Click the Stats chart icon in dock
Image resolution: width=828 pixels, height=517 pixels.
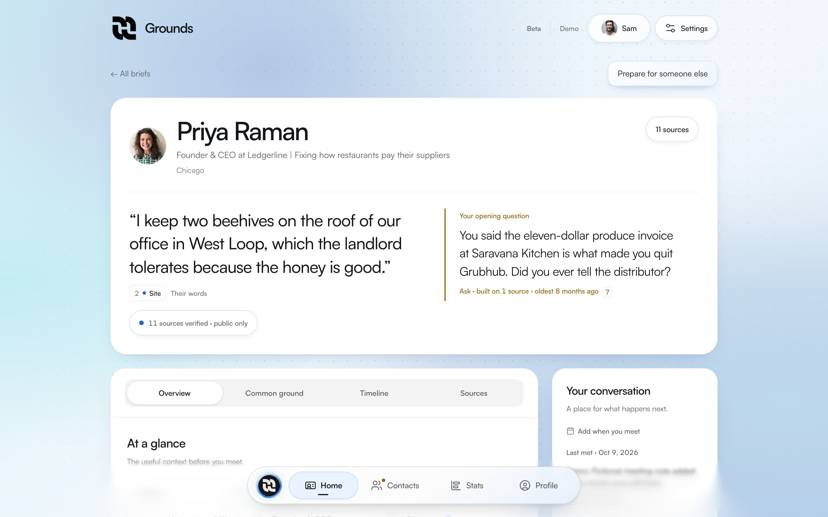click(455, 485)
